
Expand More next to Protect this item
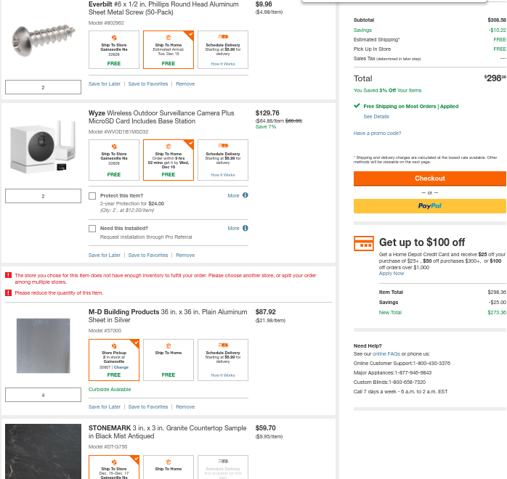233,195
